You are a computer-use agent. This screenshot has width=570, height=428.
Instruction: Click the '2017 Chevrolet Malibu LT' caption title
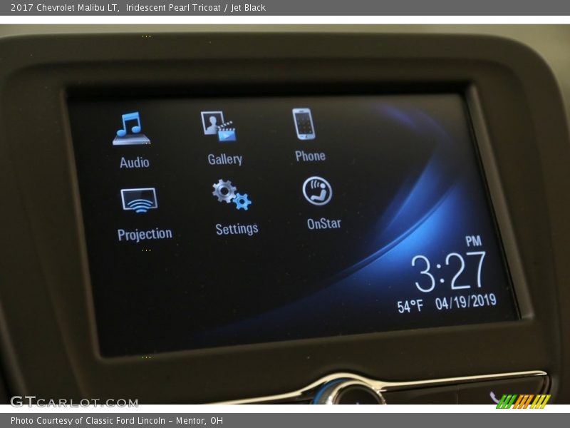(63, 8)
